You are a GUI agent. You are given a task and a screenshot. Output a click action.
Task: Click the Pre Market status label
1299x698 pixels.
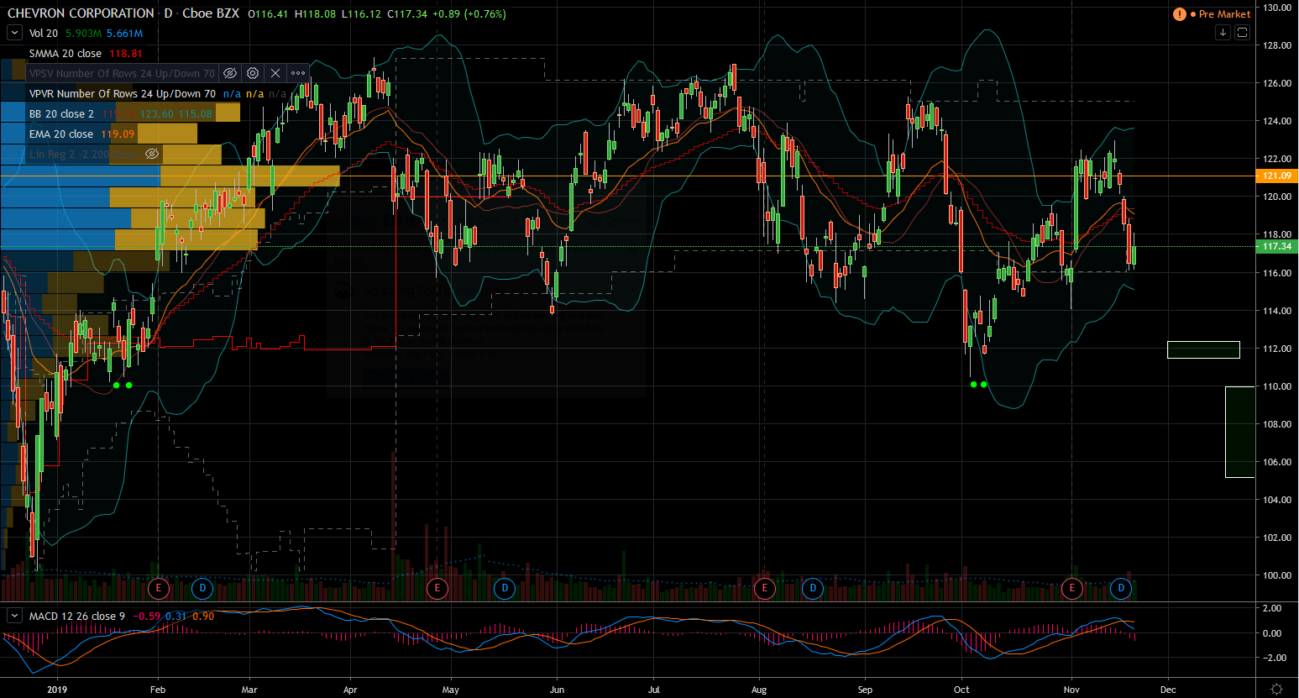coord(1224,14)
